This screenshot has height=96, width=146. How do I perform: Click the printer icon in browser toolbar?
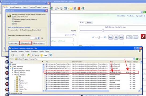pyautogui.click(x=61, y=8)
